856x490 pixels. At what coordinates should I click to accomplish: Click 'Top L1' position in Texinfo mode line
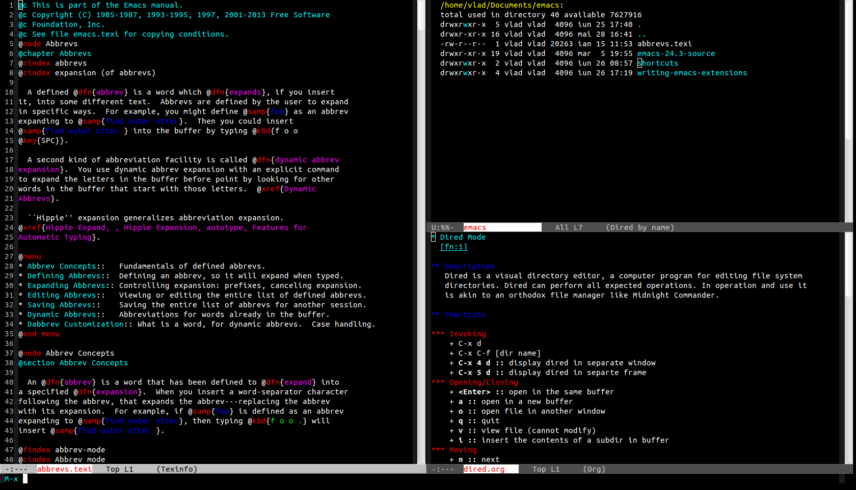[x=119, y=469]
